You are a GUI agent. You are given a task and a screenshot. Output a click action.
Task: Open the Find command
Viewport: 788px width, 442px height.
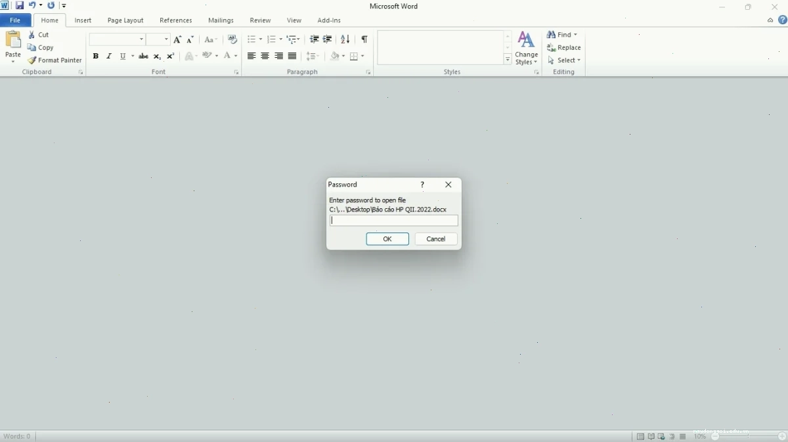[x=562, y=35]
